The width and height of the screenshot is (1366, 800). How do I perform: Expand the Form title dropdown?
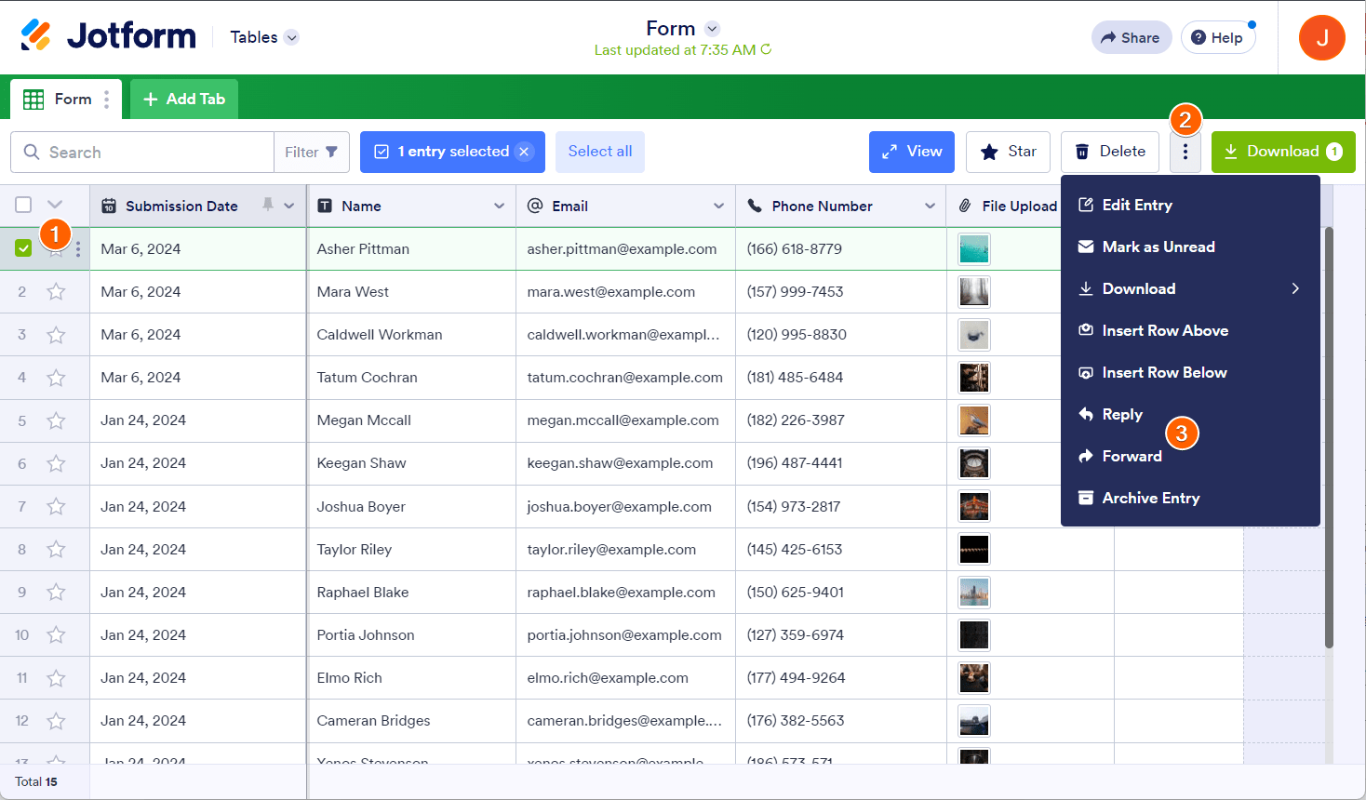(712, 29)
